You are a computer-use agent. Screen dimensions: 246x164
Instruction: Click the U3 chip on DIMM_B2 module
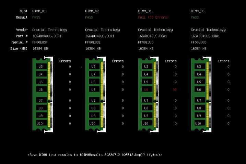200,66
